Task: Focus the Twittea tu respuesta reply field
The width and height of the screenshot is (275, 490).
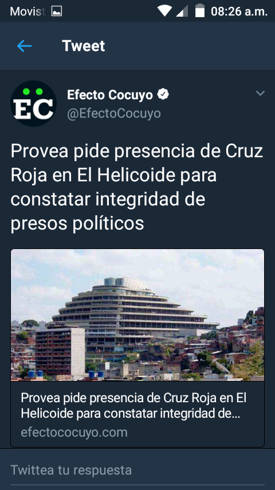Action: tap(137, 470)
